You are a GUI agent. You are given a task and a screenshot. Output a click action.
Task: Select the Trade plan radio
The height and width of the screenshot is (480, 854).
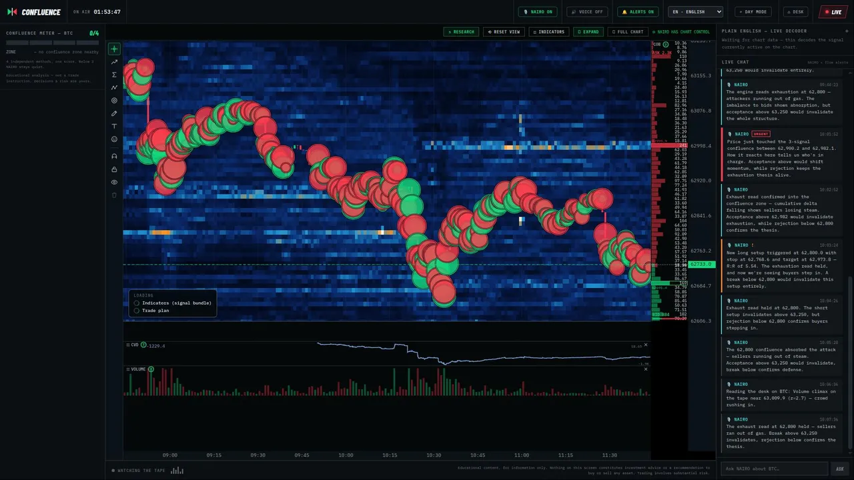tap(137, 311)
